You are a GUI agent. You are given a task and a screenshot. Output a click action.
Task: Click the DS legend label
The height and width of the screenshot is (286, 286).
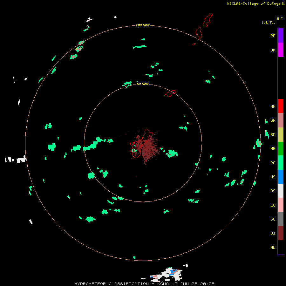(x=273, y=191)
